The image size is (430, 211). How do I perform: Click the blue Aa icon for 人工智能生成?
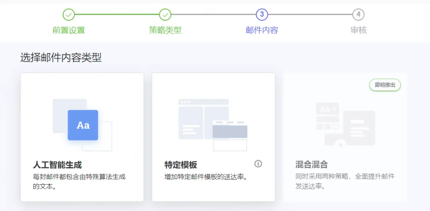point(83,125)
